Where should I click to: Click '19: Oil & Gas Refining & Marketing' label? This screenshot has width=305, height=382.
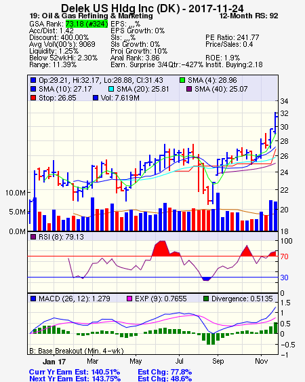click(91, 16)
